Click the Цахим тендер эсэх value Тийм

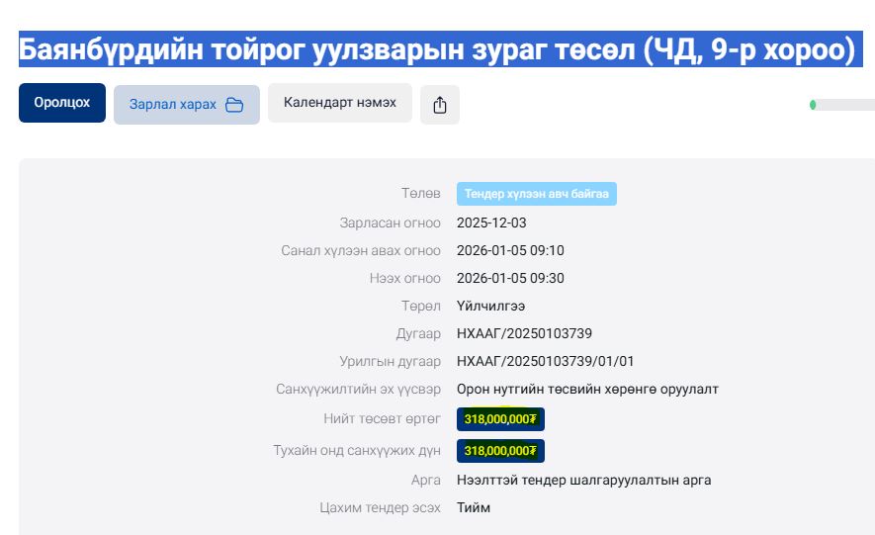point(473,507)
